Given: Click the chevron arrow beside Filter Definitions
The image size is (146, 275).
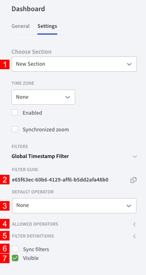Looking at the screenshot, I should click(134, 236).
